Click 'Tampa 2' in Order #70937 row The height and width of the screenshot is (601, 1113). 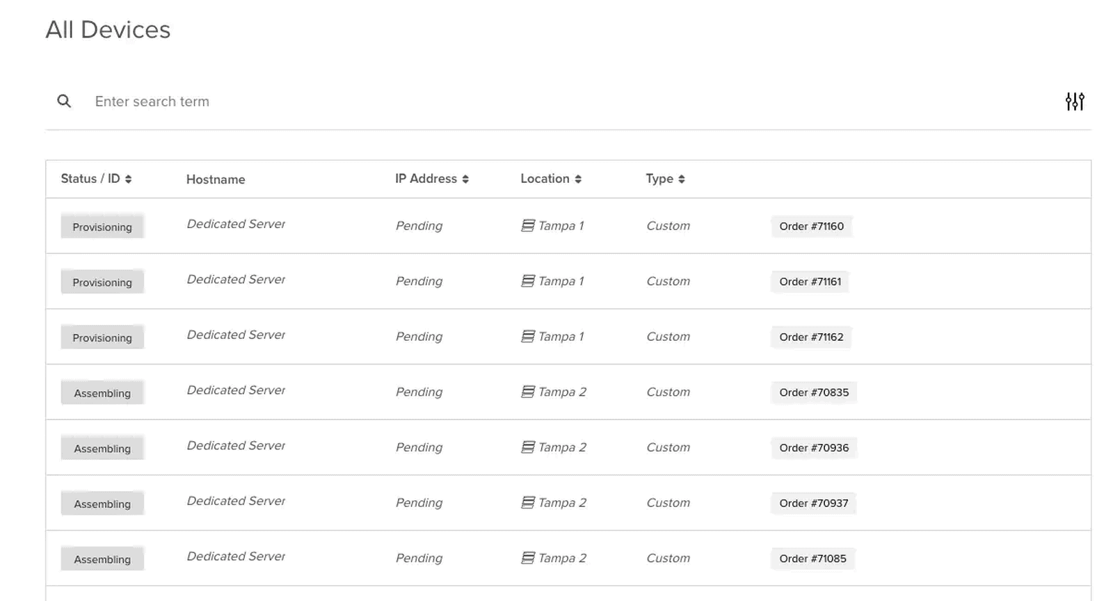click(x=562, y=502)
